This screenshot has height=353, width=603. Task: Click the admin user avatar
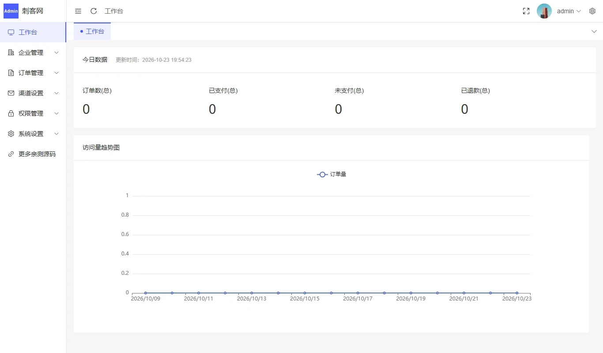544,11
